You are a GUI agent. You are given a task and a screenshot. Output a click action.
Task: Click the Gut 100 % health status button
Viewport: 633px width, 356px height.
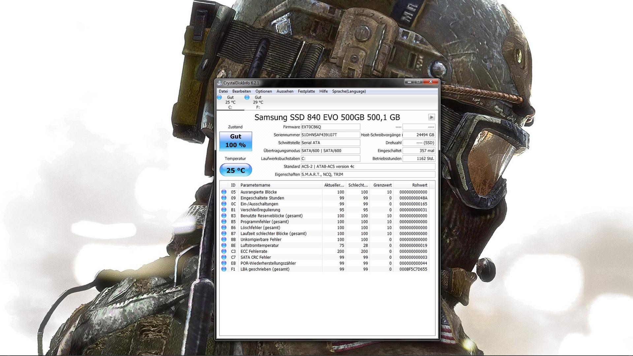coord(236,141)
